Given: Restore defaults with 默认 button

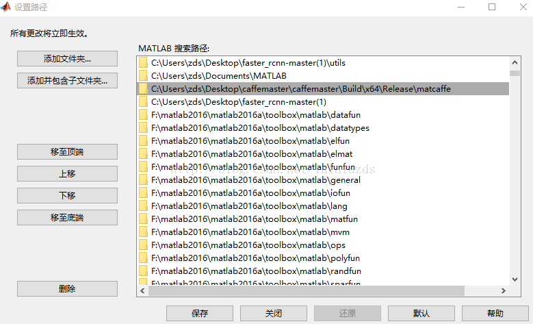Looking at the screenshot, I should (421, 313).
